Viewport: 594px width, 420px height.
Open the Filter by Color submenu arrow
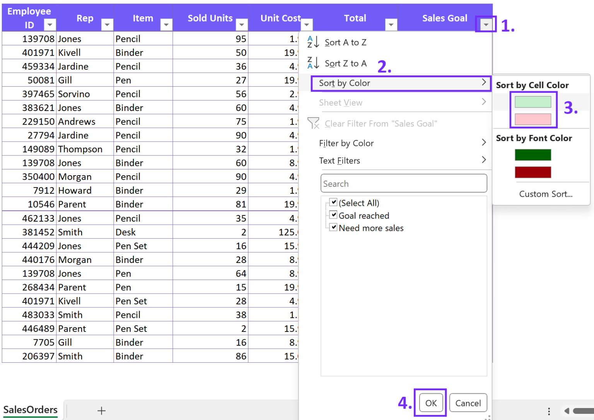[483, 142]
